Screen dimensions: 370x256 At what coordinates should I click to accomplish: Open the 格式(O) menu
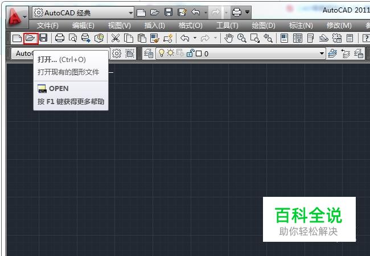(191, 26)
